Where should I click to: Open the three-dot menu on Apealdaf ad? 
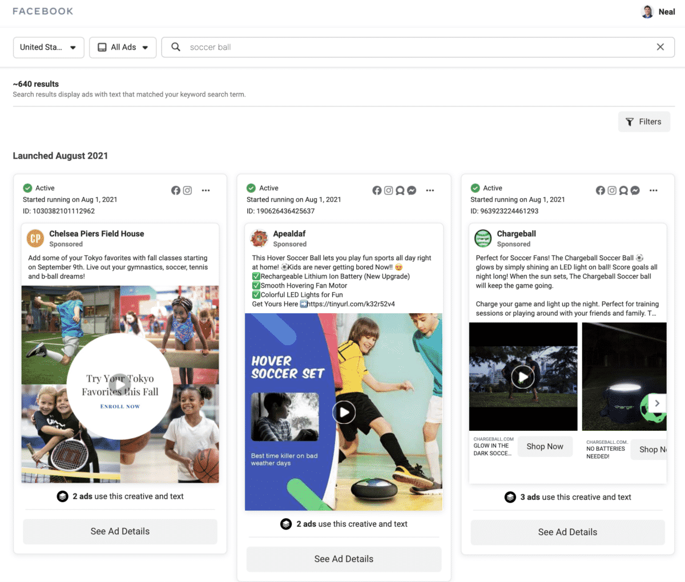430,191
